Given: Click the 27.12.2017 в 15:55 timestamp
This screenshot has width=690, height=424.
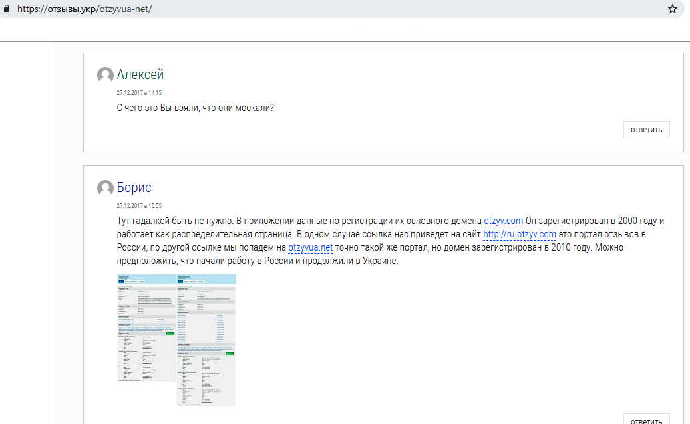Looking at the screenshot, I should (139, 206).
